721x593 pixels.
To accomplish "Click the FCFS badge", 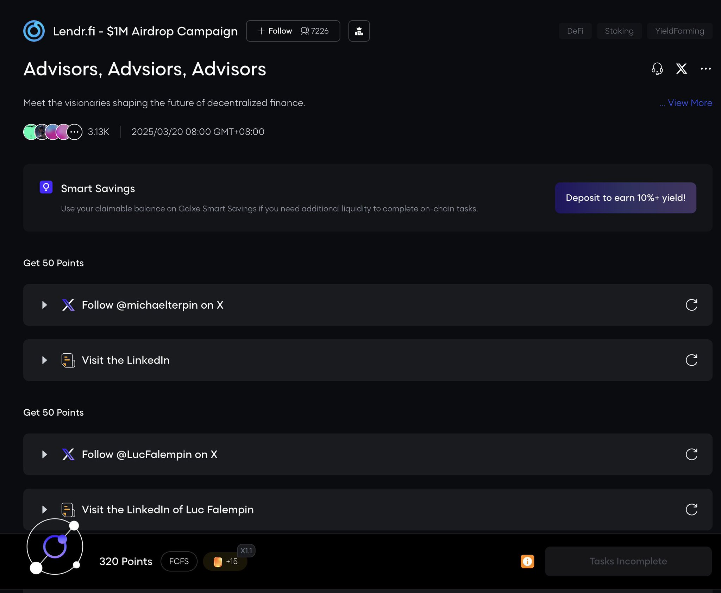I will [179, 561].
